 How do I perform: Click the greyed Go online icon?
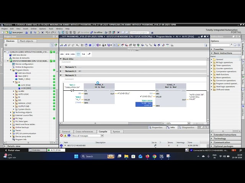pyautogui.click(x=79, y=32)
